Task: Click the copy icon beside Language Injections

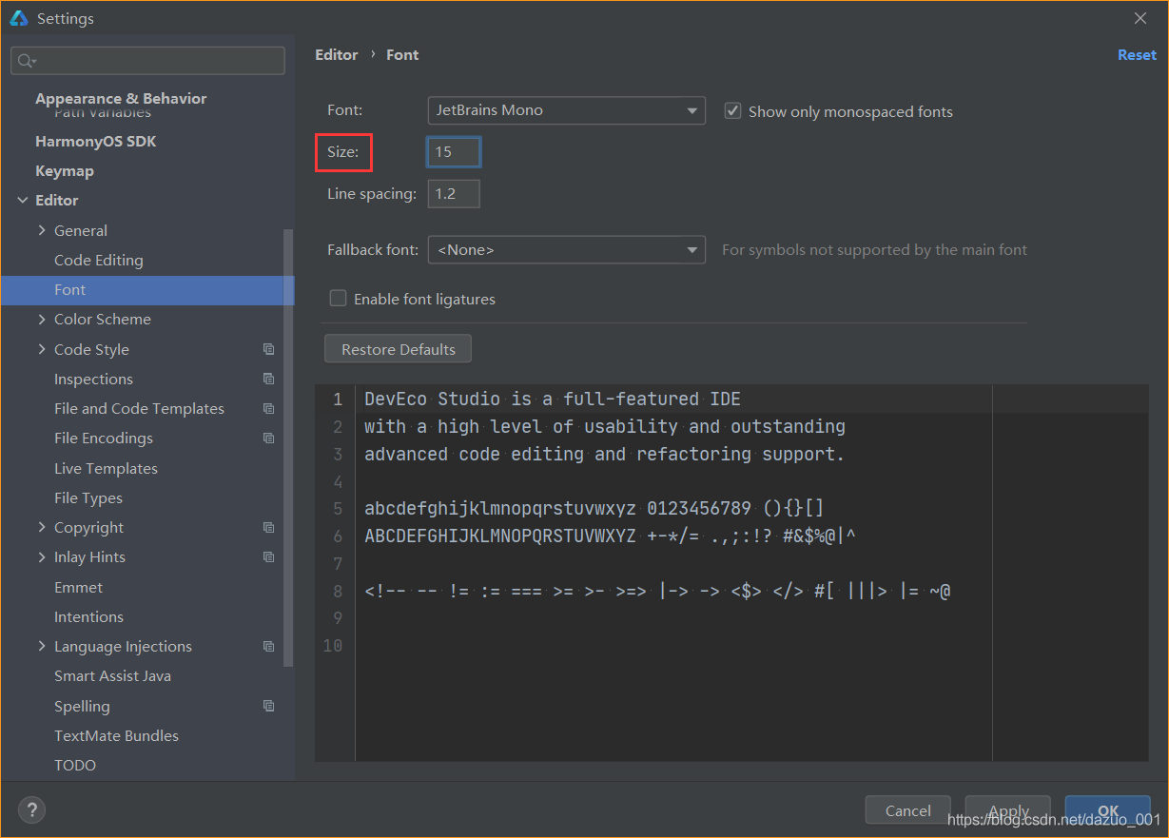Action: coord(269,646)
